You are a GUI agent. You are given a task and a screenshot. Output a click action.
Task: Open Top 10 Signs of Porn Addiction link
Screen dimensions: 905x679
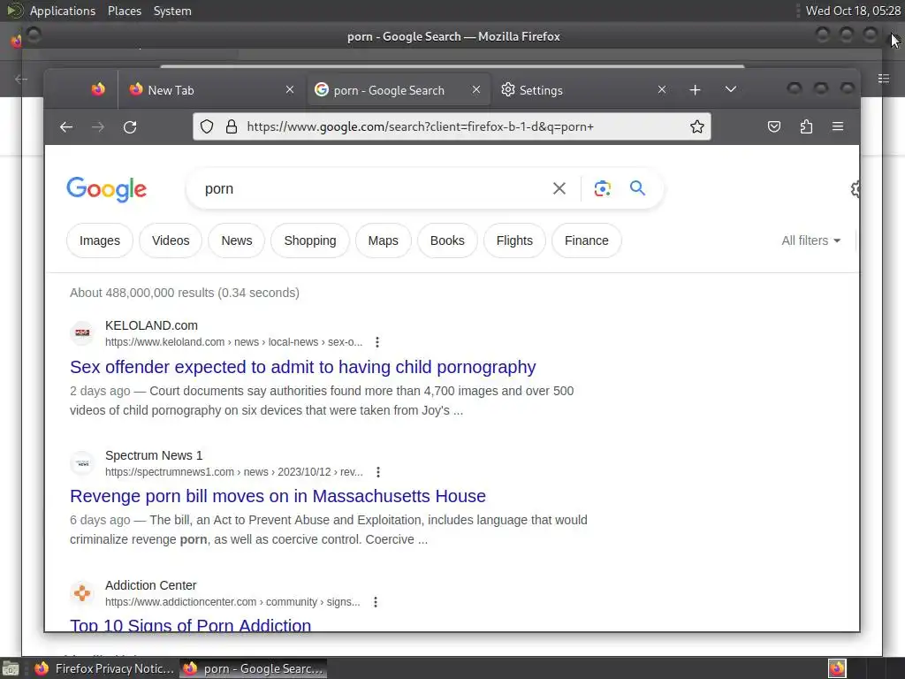191,625
